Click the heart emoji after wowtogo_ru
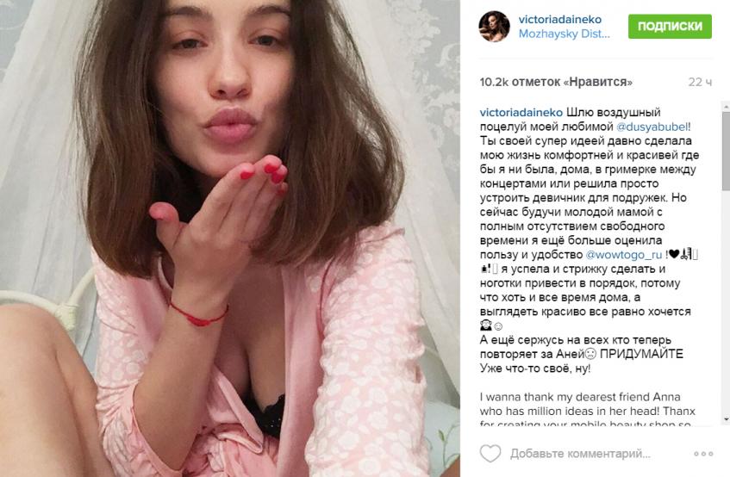Viewport: 730px width, 477px height. click(x=674, y=254)
